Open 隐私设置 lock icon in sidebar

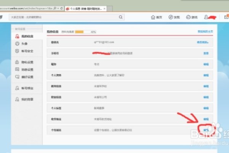[x=17, y=62]
